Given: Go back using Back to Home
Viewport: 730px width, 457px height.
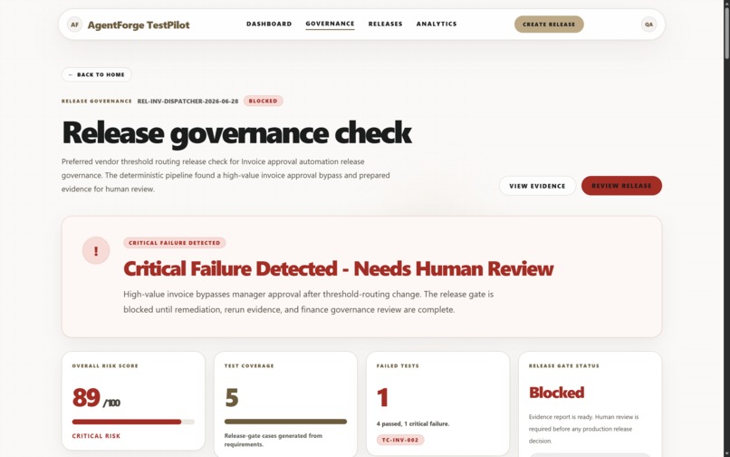Looking at the screenshot, I should [x=97, y=74].
